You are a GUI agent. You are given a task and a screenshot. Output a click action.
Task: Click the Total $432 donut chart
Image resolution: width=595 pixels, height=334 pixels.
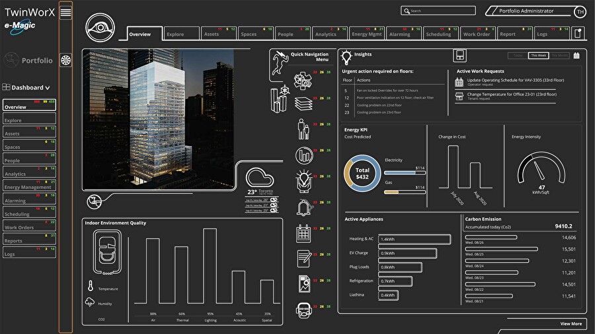pyautogui.click(x=362, y=174)
